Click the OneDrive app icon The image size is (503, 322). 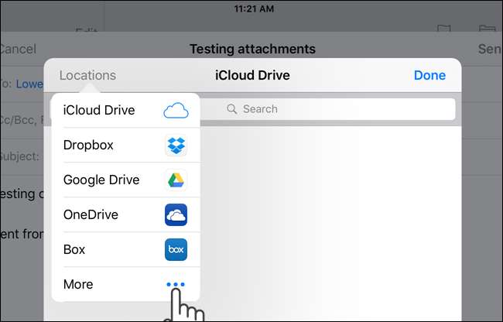tap(176, 215)
